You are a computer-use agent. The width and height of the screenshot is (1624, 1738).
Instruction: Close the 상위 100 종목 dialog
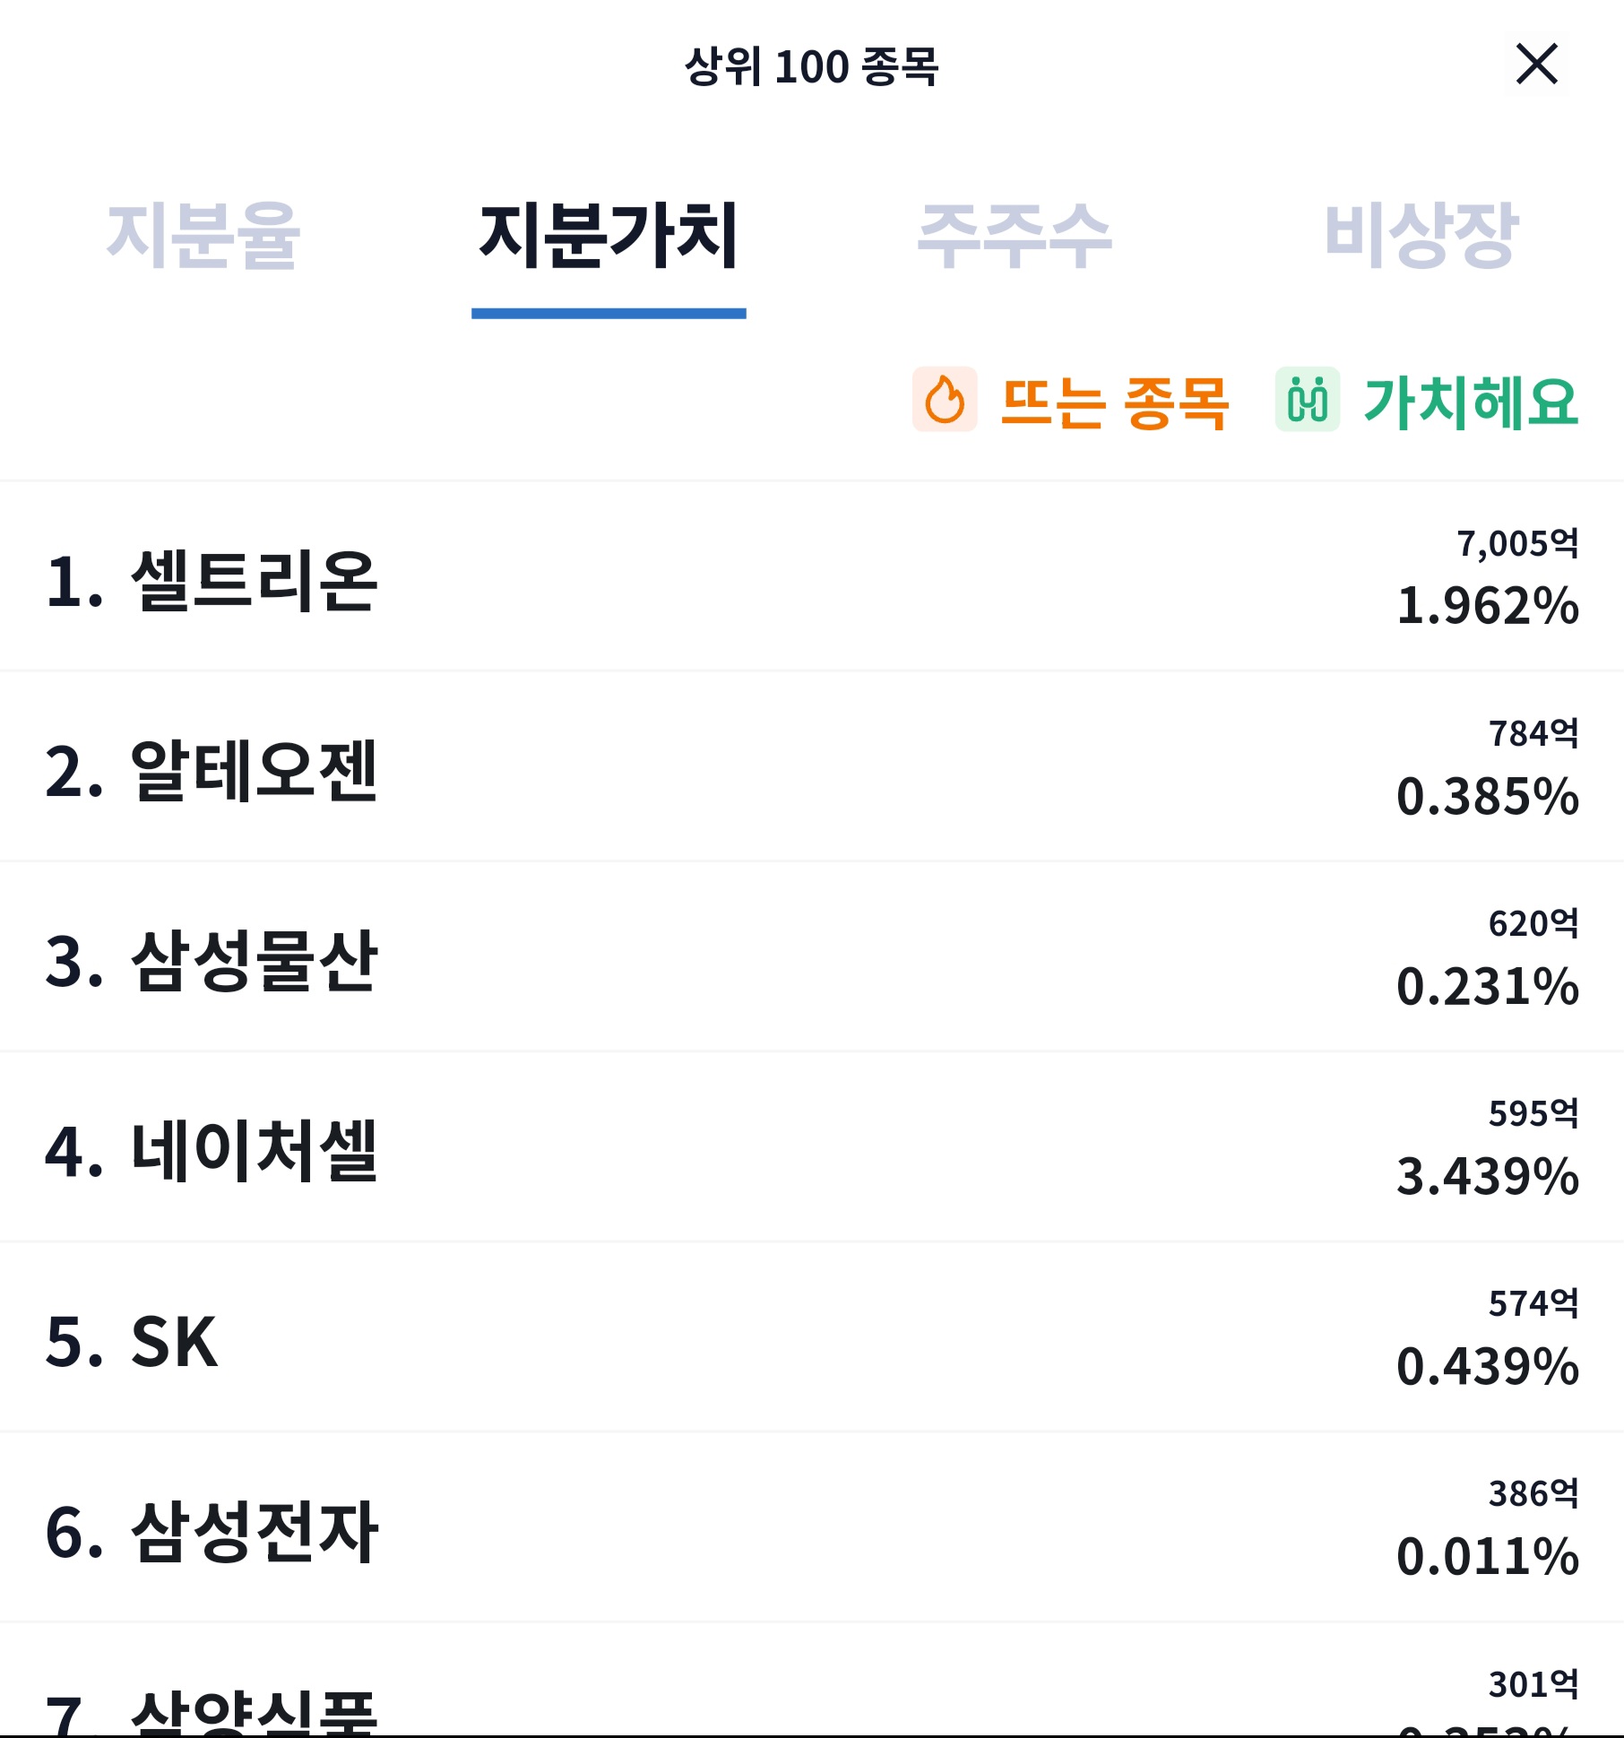pyautogui.click(x=1536, y=65)
